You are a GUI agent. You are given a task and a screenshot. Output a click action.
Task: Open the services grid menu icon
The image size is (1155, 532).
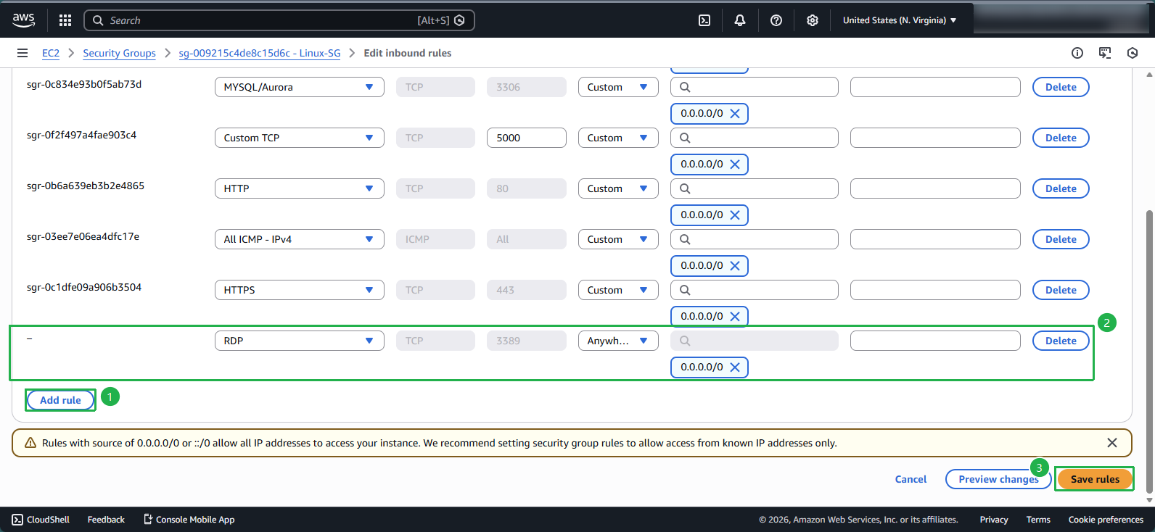65,20
